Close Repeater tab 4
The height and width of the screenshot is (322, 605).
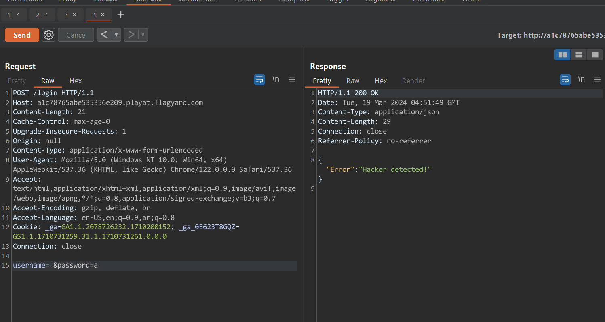click(103, 15)
